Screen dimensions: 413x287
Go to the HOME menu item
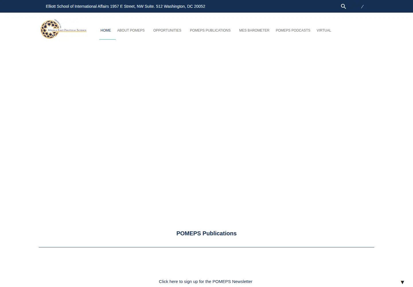106,30
